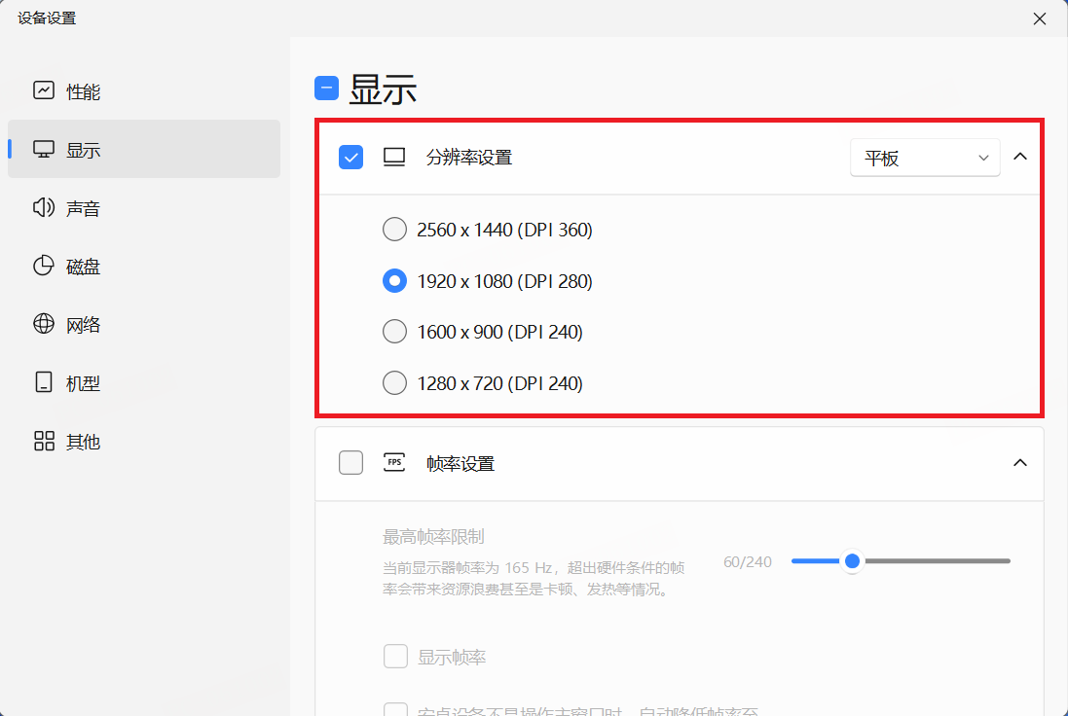The height and width of the screenshot is (716, 1068).
Task: Click the 磁盘 pie chart icon
Action: 44,267
